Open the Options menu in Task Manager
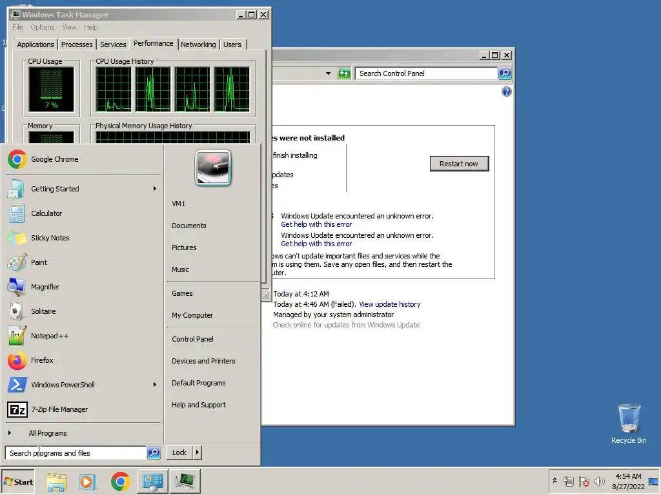The height and width of the screenshot is (495, 661). click(x=42, y=27)
